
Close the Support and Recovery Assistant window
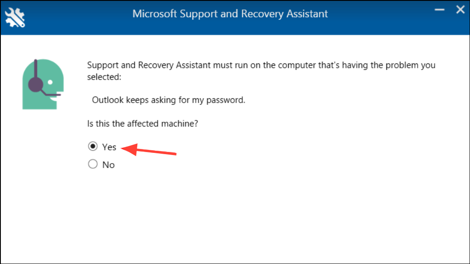pyautogui.click(x=460, y=10)
